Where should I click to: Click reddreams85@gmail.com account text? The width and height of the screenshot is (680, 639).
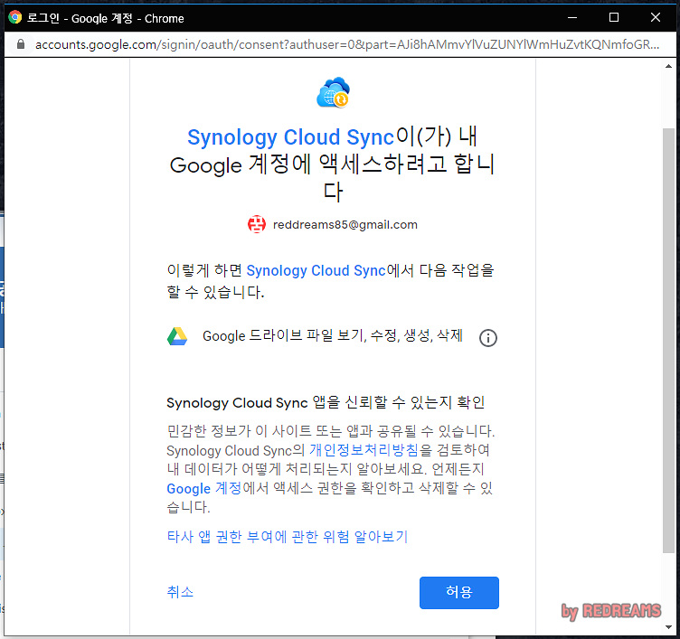pos(345,224)
